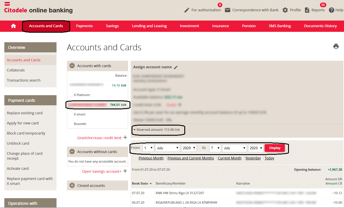344x208 pixels.
Task: Open Profile gear icon
Action: (285, 10)
